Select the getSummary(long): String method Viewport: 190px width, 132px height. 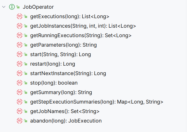pos(61,92)
